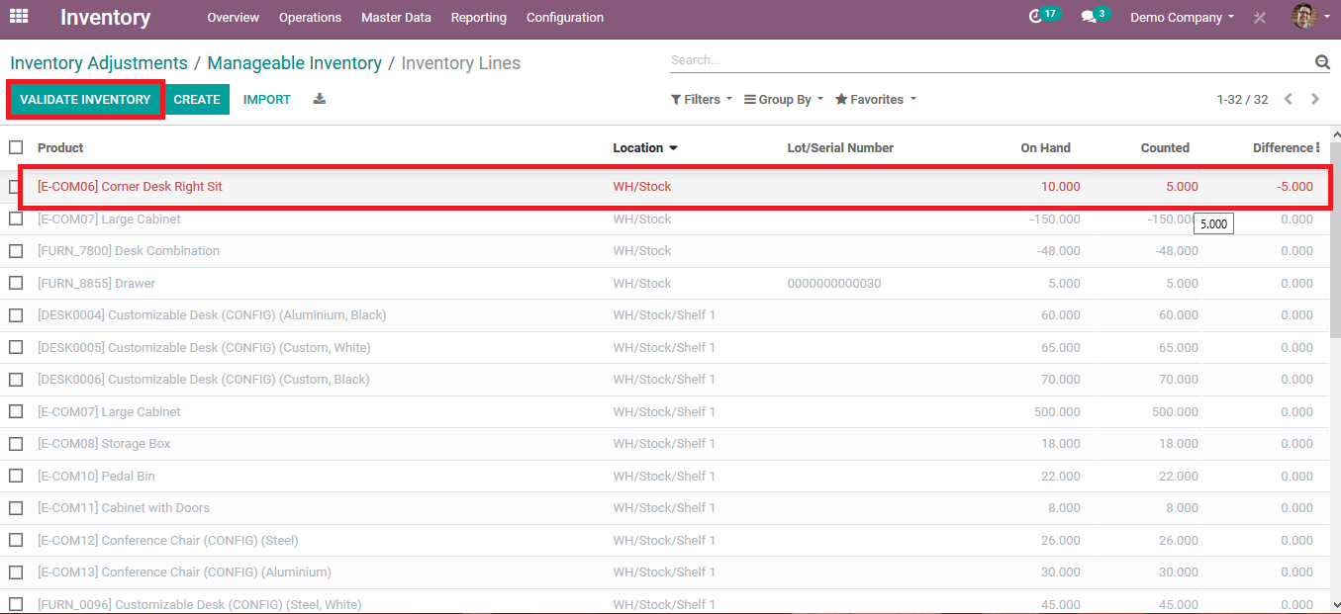
Task: Check the [DESK0005] Customizable Desk row
Action: (16, 347)
